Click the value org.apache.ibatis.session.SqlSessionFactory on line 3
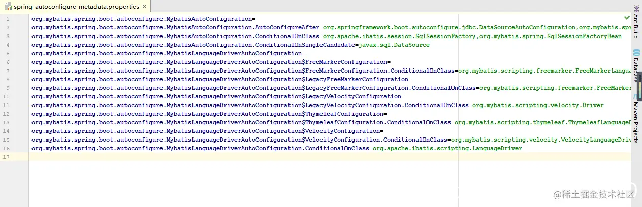The width and height of the screenshot is (642, 207). tap(400, 36)
